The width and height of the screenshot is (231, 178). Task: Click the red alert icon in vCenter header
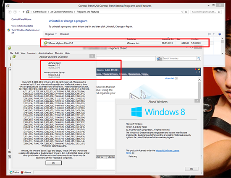(x=196, y=70)
